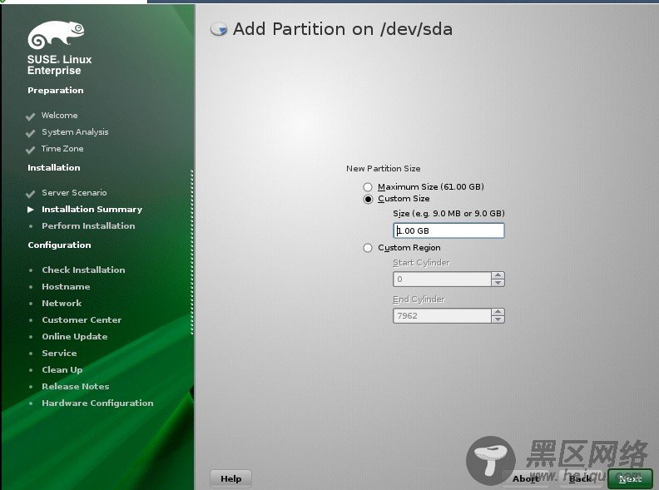This screenshot has width=659, height=490.
Task: Select the Maximum Size (61.00 GB) option
Action: (368, 186)
